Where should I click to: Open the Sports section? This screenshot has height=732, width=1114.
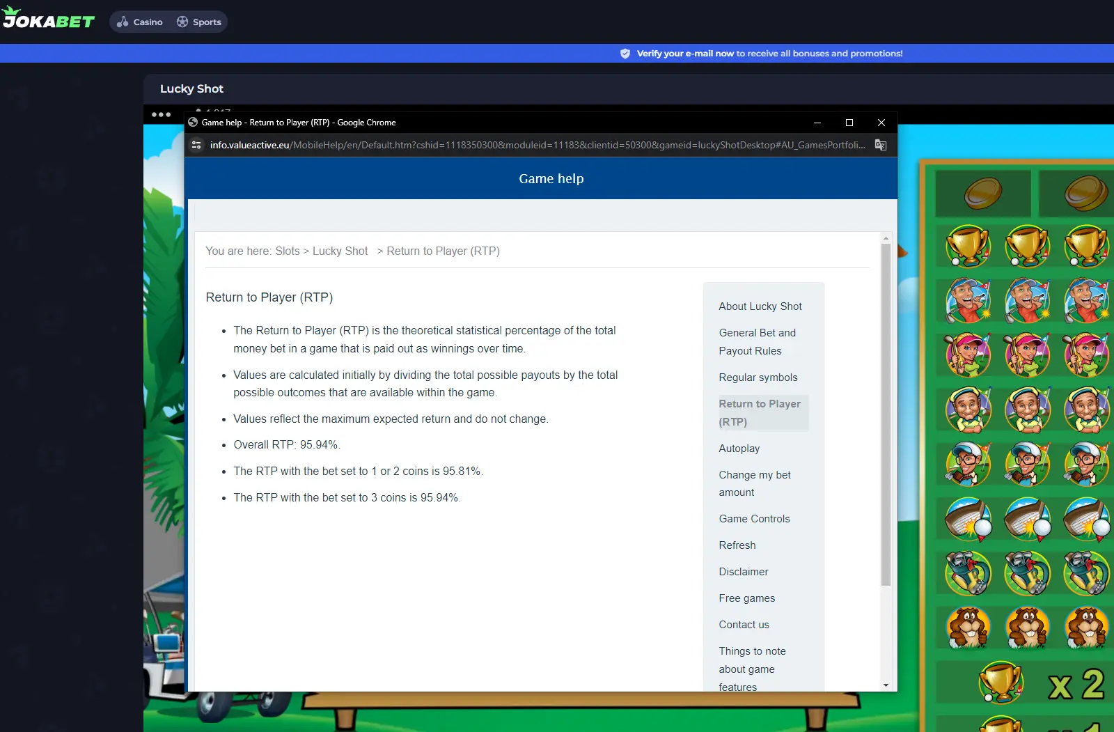click(x=199, y=22)
